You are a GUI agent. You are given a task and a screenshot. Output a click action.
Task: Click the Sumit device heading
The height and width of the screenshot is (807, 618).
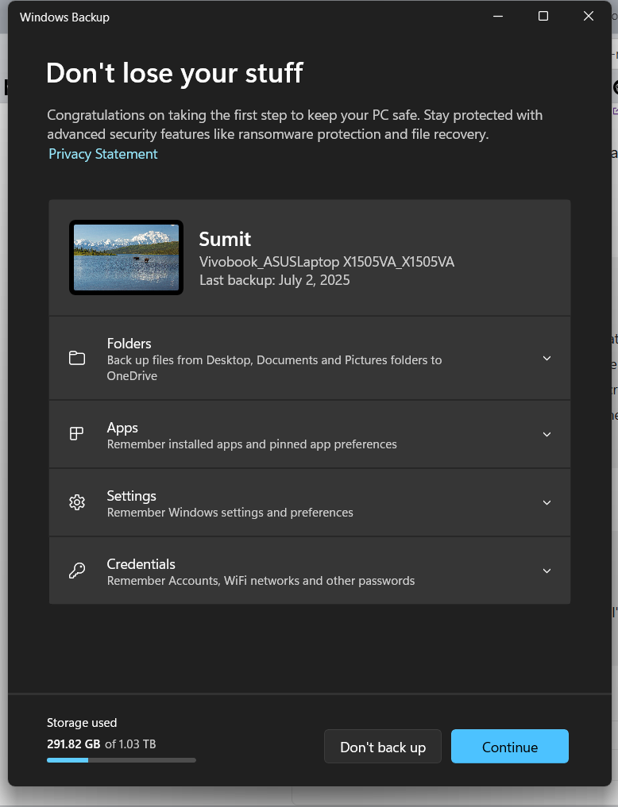click(225, 239)
